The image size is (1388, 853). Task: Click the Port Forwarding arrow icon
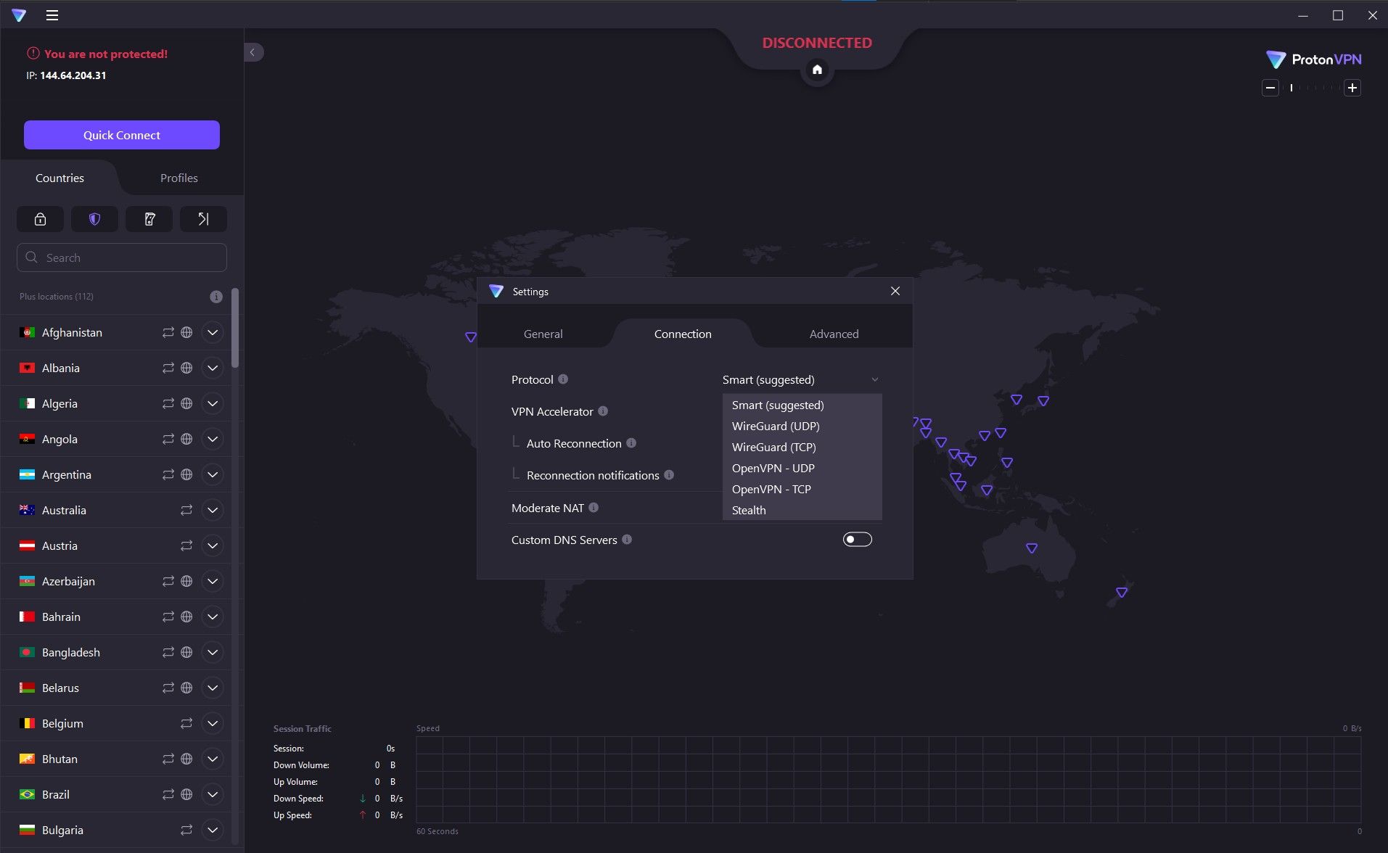pos(203,218)
